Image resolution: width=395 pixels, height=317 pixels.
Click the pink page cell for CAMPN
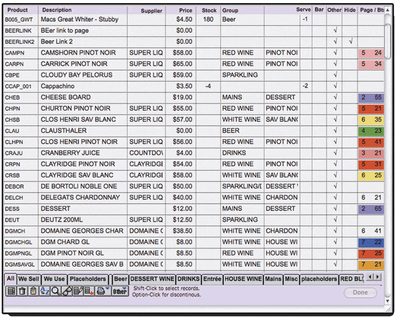pyautogui.click(x=371, y=53)
